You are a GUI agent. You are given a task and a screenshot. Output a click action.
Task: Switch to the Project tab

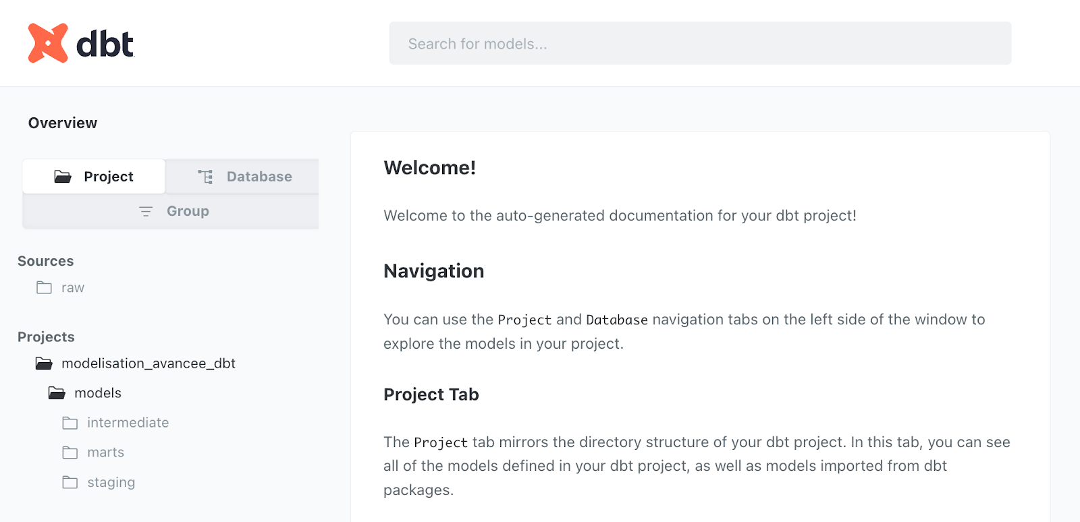click(x=94, y=177)
